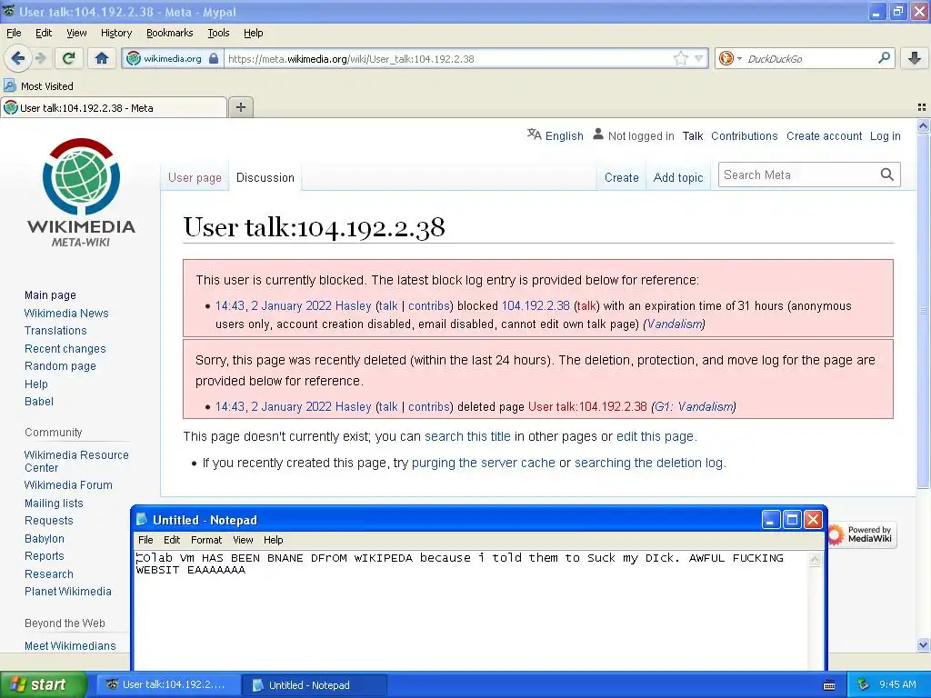931x698 pixels.
Task: Go back with the browser back arrow
Action: [x=17, y=58]
